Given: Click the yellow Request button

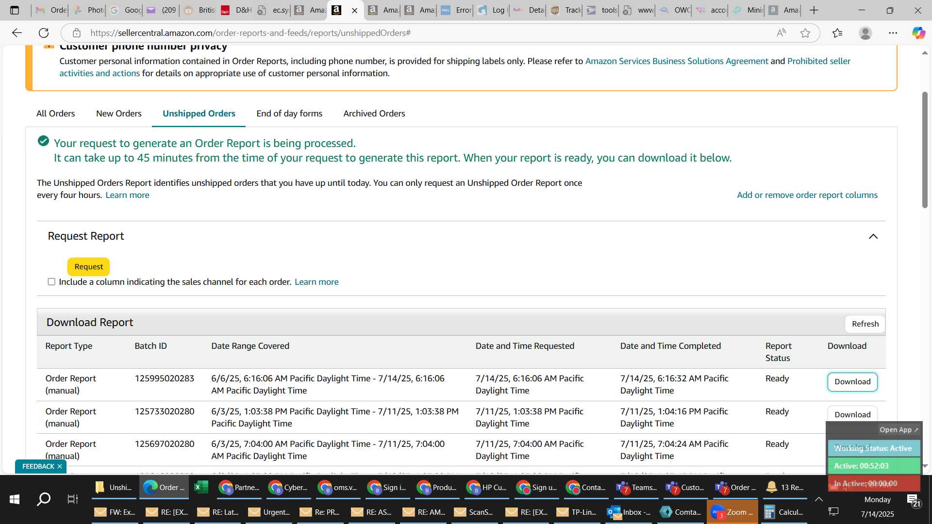Looking at the screenshot, I should (88, 267).
